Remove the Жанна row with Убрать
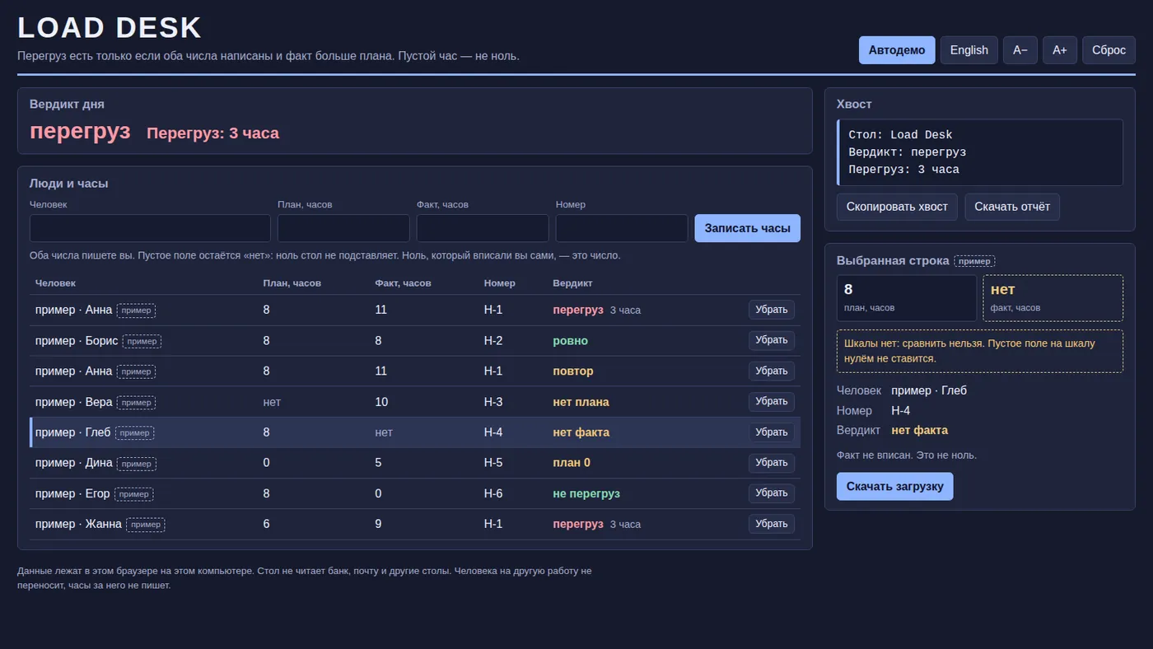 point(772,524)
